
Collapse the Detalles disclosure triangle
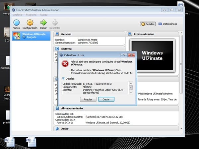pos(63,79)
